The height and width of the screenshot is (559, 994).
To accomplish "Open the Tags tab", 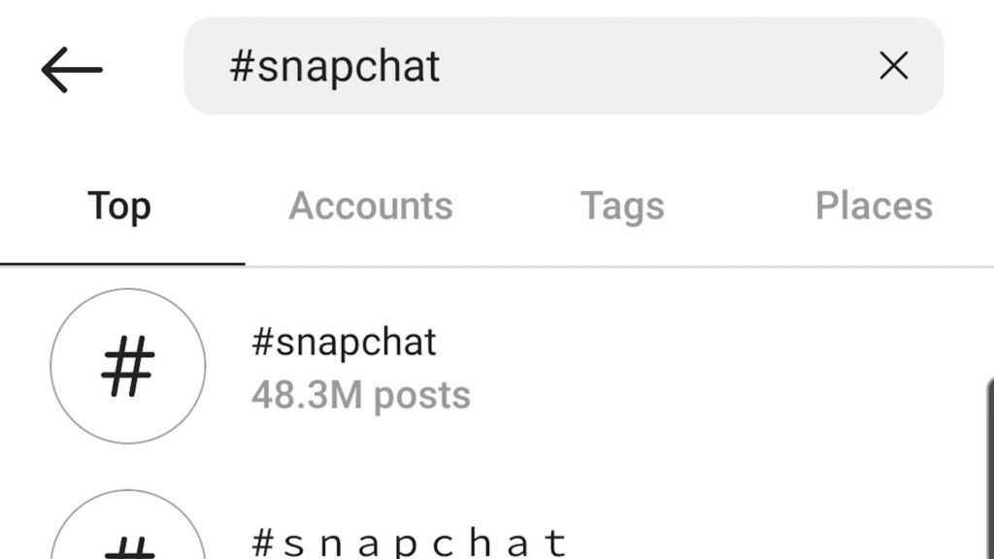I will [x=622, y=206].
